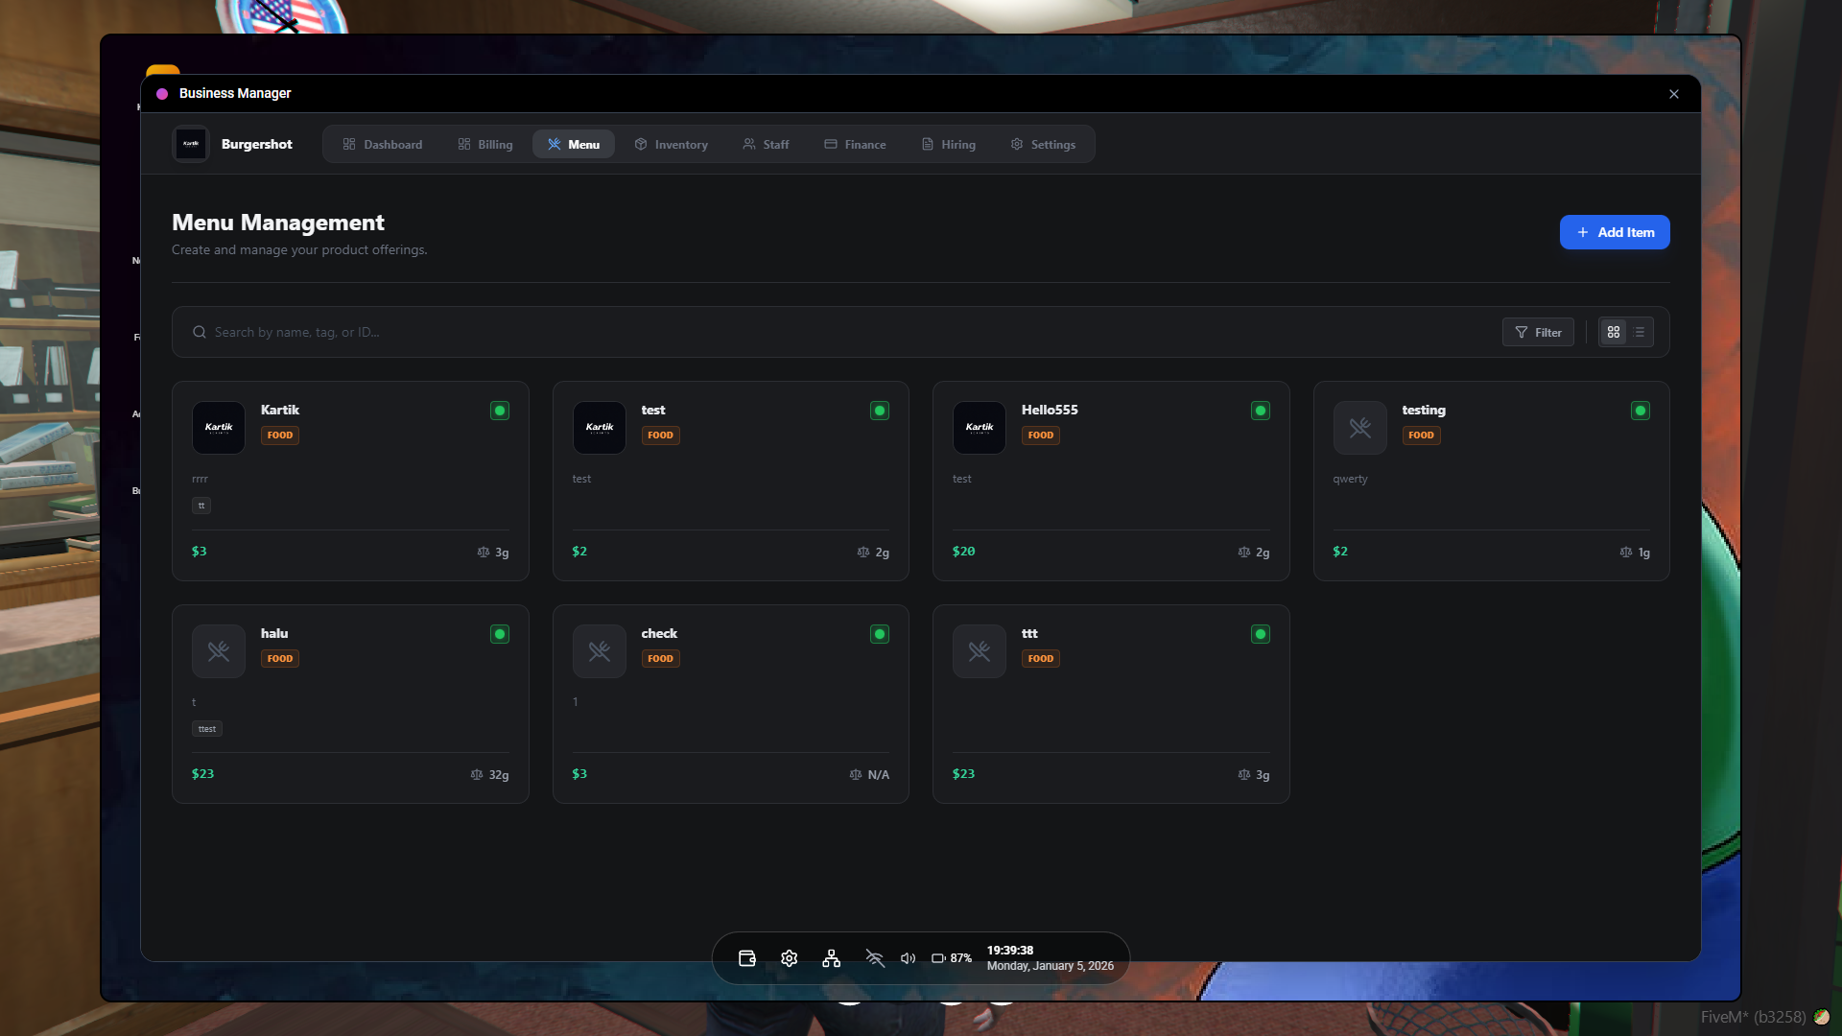Open wallet icon in bottom dock
The image size is (1842, 1036).
747,958
